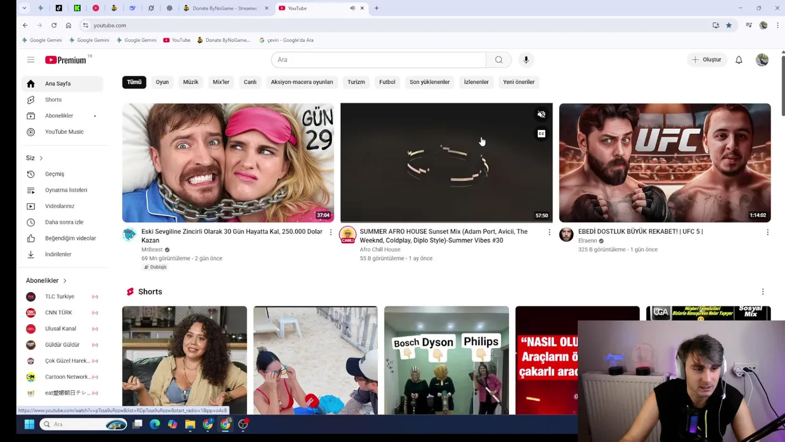Image resolution: width=785 pixels, height=442 pixels.
Task: Open the hamburger guide menu
Action: pyautogui.click(x=31, y=60)
